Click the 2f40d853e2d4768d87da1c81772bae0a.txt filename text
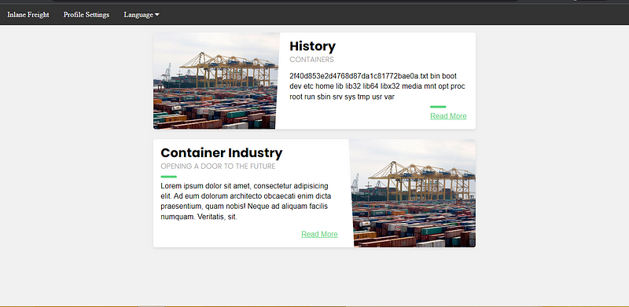Viewport: 629px width, 307px height. pos(359,76)
